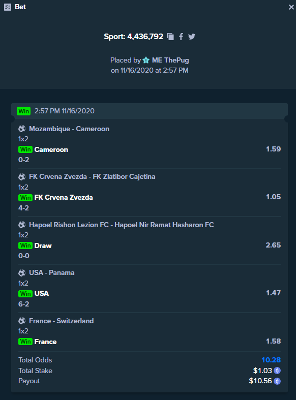This screenshot has height=400, width=296.
Task: Click soccer ball icon next to Mozambique - Cameroon
Action: click(22, 129)
